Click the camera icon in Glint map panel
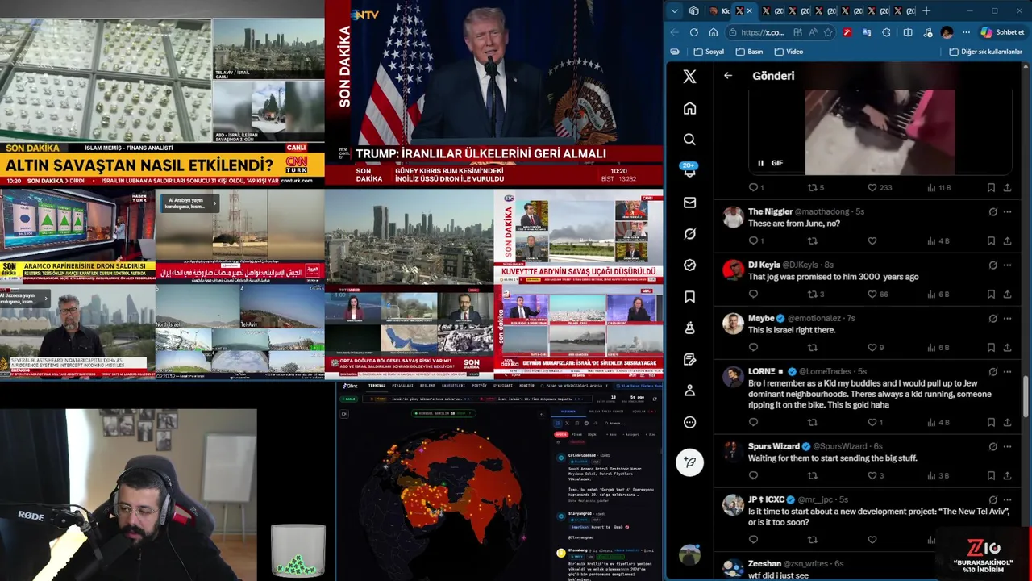This screenshot has width=1032, height=581. pyautogui.click(x=344, y=414)
